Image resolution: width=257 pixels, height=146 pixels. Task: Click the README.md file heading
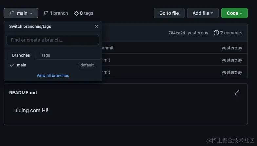23,93
